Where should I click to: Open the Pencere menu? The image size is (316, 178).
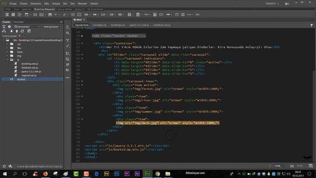[82, 3]
